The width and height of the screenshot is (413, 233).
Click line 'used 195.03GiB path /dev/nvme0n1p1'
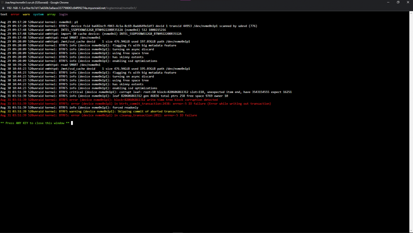95,69
